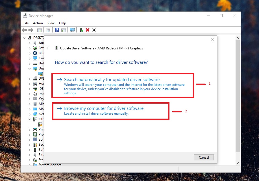Image resolution: width=259 pixels, height=181 pixels.
Task: Click the Scan for hardware changes icon
Action: pyautogui.click(x=72, y=30)
